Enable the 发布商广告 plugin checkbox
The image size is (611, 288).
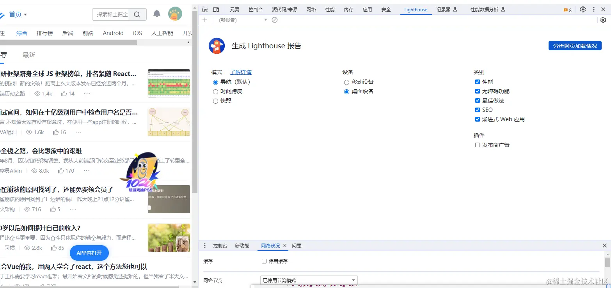pos(478,145)
